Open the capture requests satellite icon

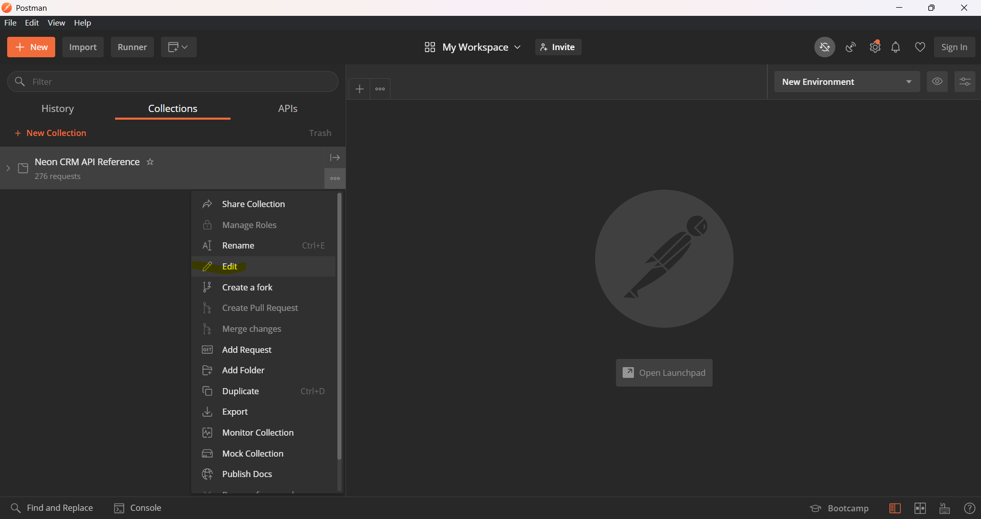click(x=851, y=47)
